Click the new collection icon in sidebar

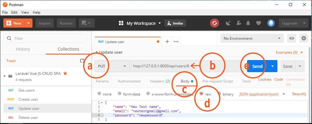tap(82, 61)
